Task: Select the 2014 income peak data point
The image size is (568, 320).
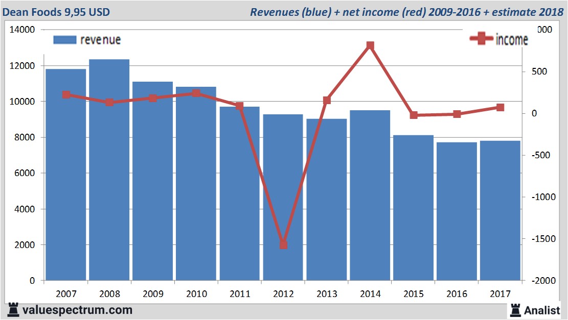Action: (370, 46)
